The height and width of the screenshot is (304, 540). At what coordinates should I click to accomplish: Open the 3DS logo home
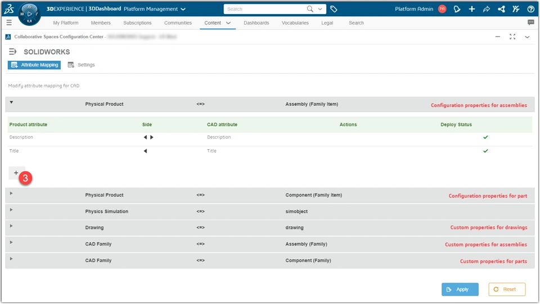pos(8,9)
